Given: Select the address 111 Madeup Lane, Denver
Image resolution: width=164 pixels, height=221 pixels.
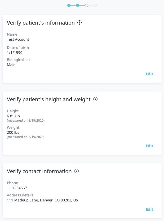Looking at the screenshot, I should point(42,200).
